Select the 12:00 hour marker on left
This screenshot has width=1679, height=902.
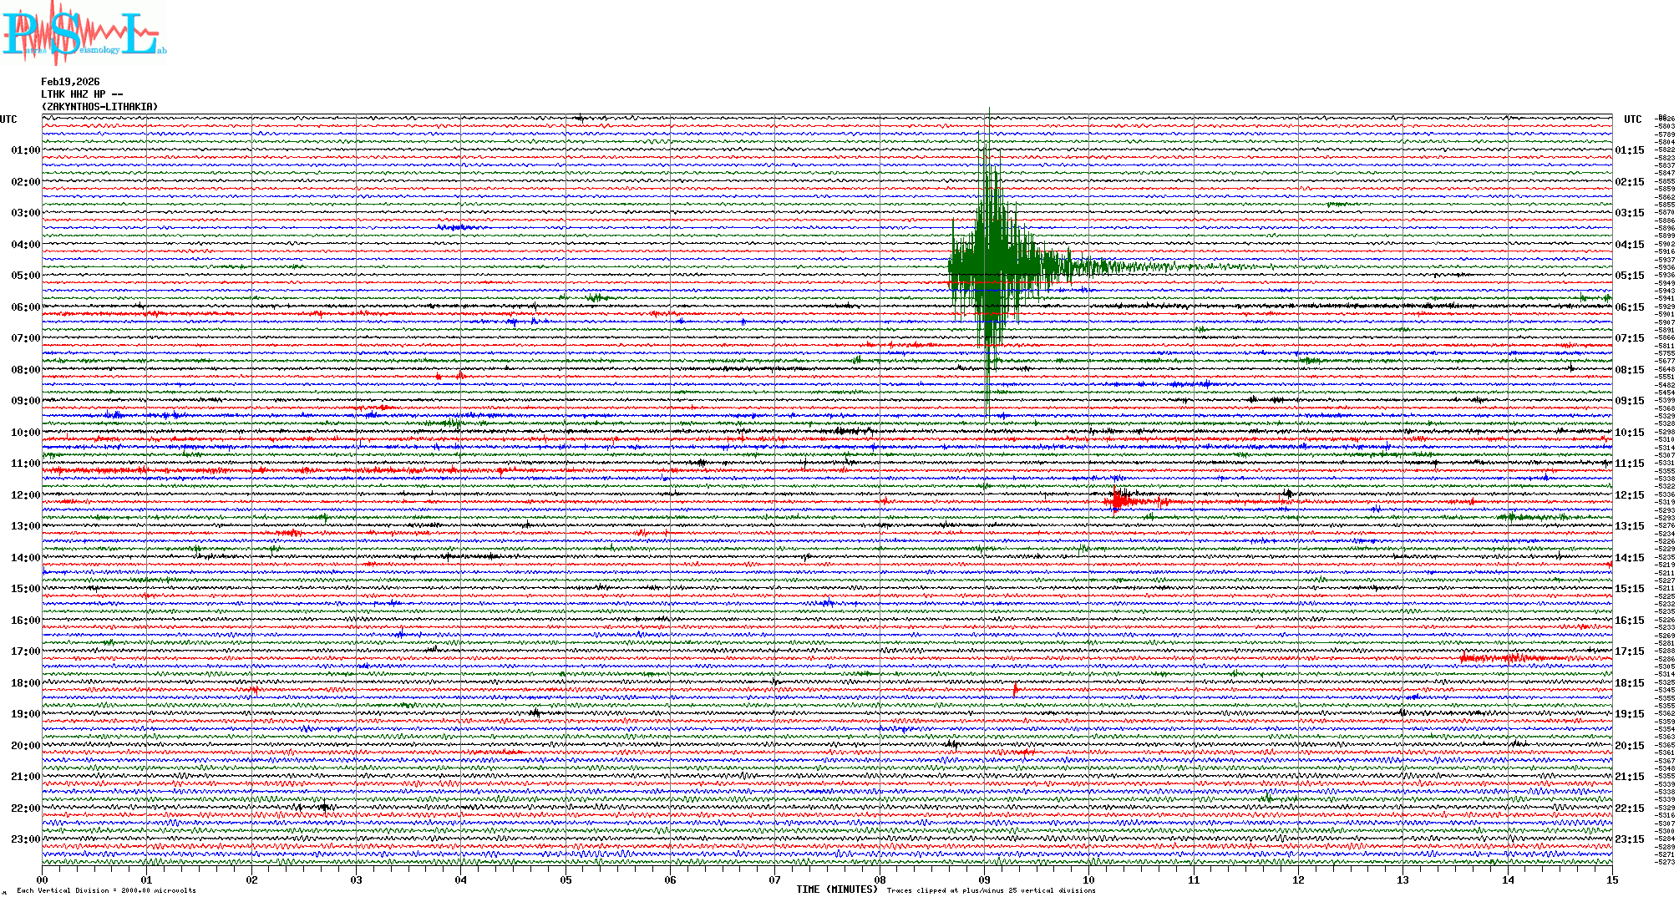25,495
